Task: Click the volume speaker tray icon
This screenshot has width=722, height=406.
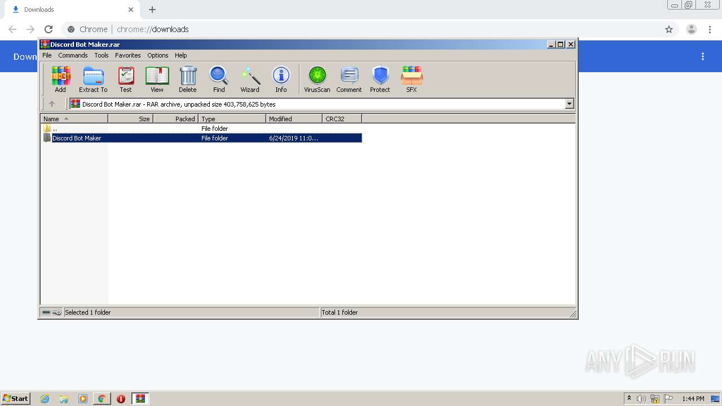Action: click(641, 399)
